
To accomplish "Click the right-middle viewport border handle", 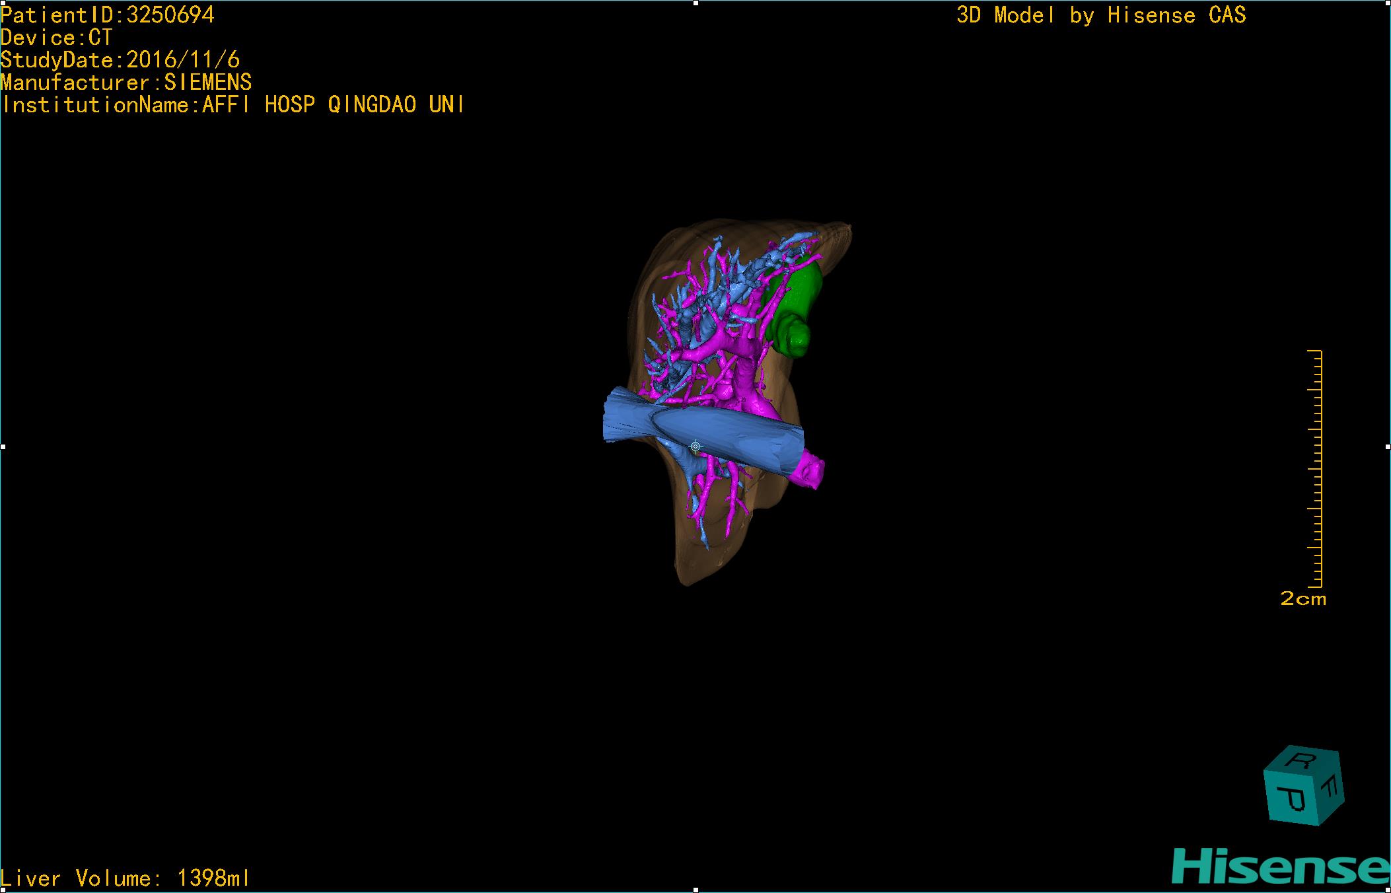I will pyautogui.click(x=1387, y=447).
